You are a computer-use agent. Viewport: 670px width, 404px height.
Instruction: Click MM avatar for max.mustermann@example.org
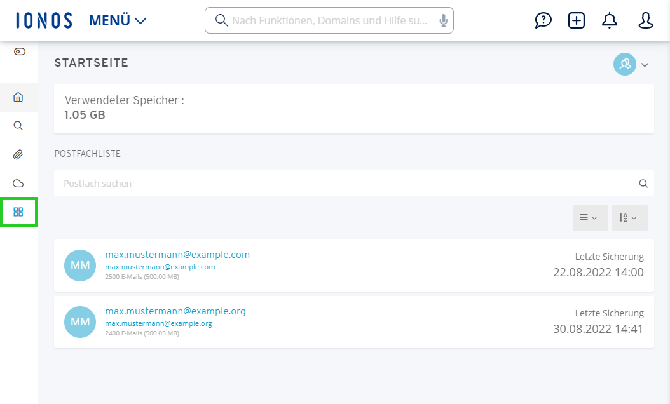(80, 321)
